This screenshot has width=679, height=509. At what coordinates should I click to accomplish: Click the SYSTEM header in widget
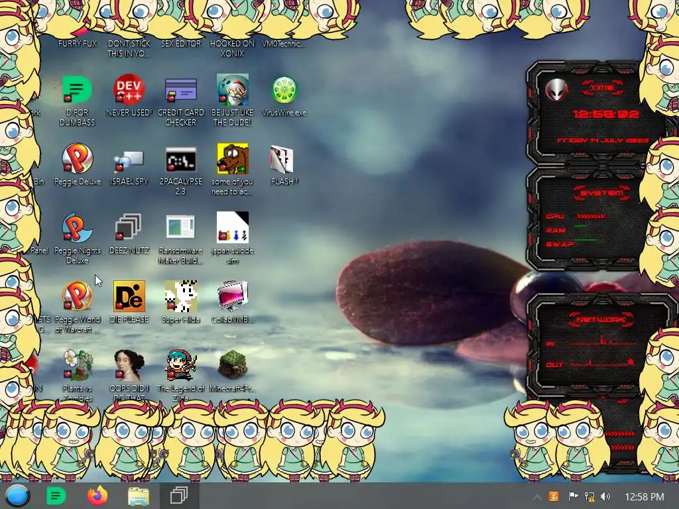coord(601,193)
